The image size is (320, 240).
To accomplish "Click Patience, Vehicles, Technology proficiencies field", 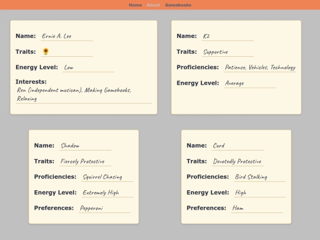I will coord(260,68).
